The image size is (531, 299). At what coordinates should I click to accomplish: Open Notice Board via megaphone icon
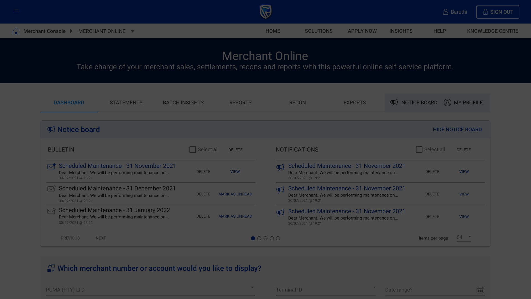pos(394,102)
